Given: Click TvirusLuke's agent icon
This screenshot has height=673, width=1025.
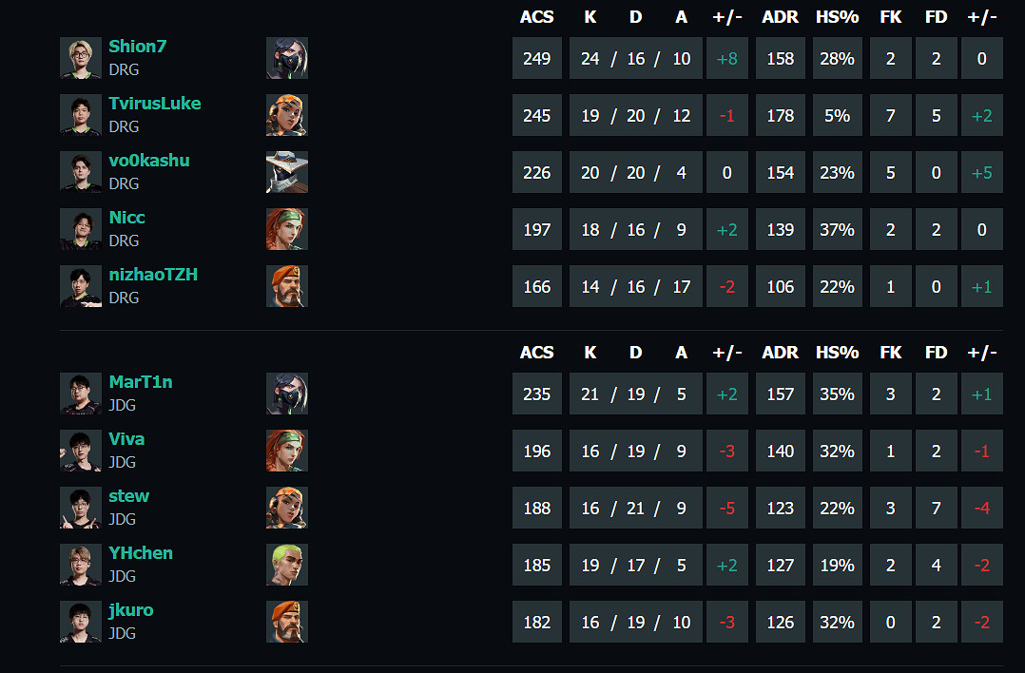Looking at the screenshot, I should click(286, 115).
